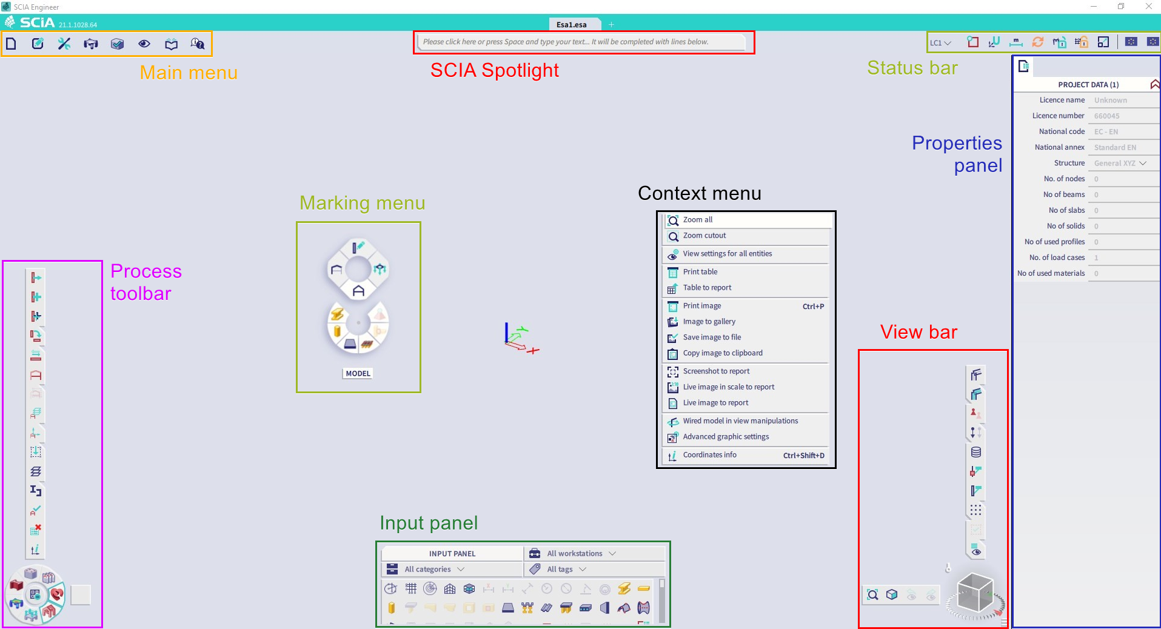Image resolution: width=1161 pixels, height=629 pixels.
Task: Click the units 'm' ruler icon
Action: point(1015,42)
